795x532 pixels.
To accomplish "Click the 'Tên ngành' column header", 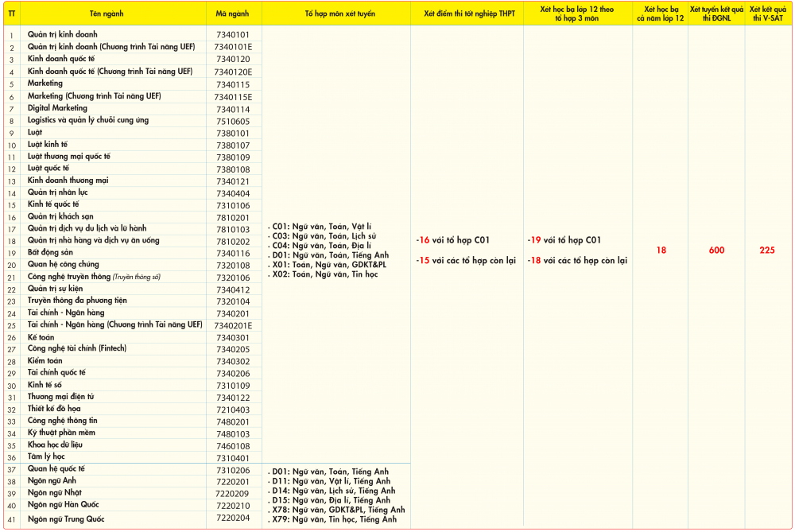I will tap(107, 14).
